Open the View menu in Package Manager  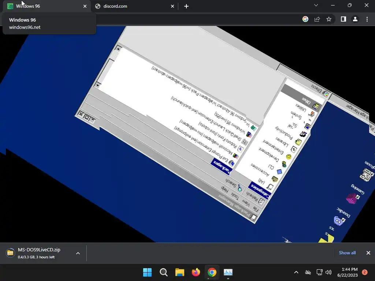[x=246, y=203]
